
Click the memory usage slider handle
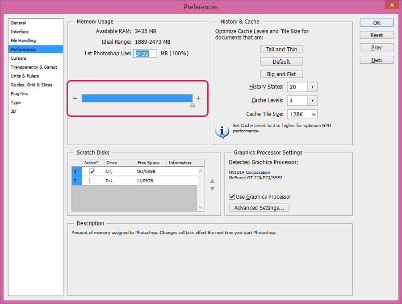(x=192, y=105)
